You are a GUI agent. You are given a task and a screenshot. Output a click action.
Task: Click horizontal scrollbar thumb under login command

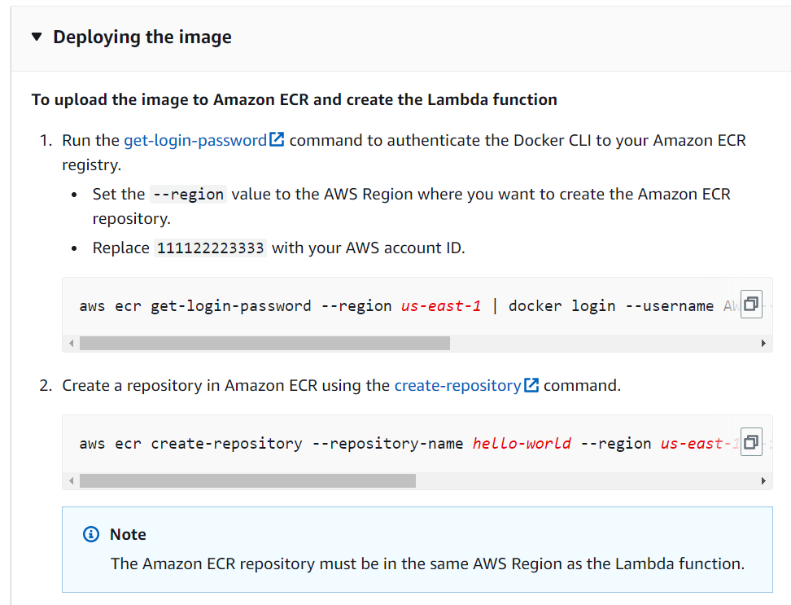[264, 343]
